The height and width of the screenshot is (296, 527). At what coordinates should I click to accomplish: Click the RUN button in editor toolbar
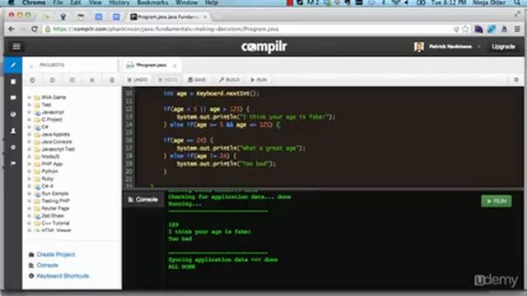pos(259,80)
